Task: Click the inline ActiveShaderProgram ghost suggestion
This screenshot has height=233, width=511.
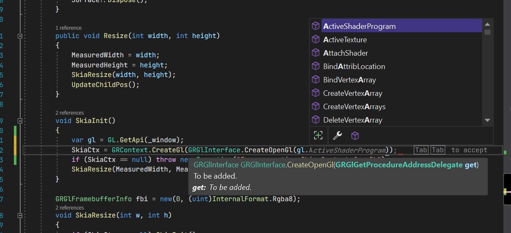Action: pos(347,151)
